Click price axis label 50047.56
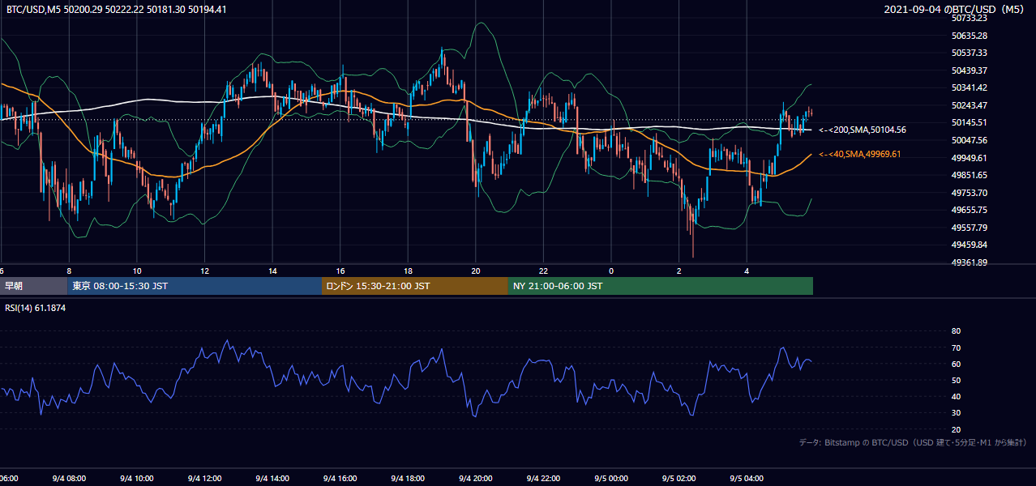The image size is (1036, 486). 969,140
